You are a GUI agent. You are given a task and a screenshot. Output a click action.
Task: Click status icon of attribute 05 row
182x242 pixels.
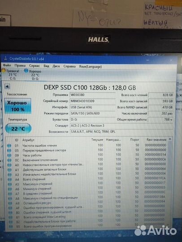[x=9, y=150]
